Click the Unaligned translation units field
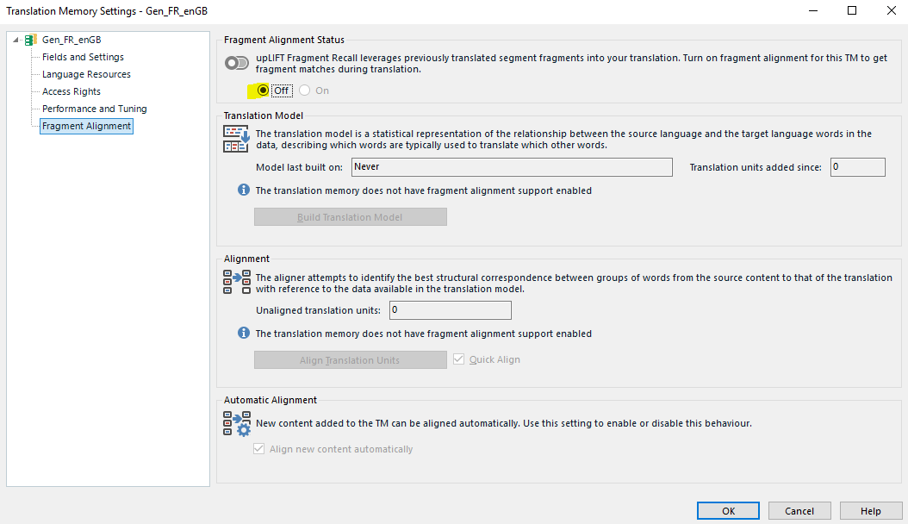Image resolution: width=908 pixels, height=524 pixels. coord(450,310)
